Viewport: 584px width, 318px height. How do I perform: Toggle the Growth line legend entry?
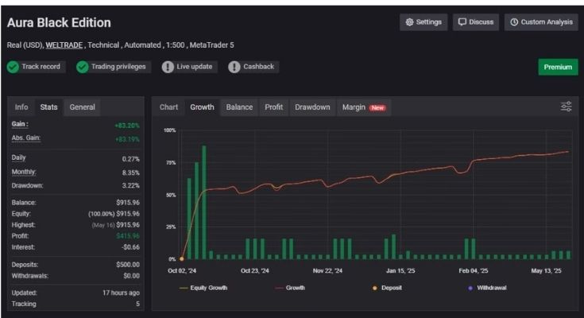[289, 288]
